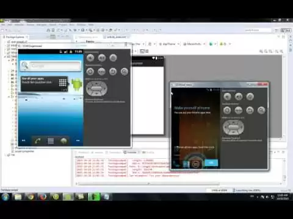The height and width of the screenshot is (219, 293).
Task: Click the Back hardware button on left emulator
Action: (113, 71)
